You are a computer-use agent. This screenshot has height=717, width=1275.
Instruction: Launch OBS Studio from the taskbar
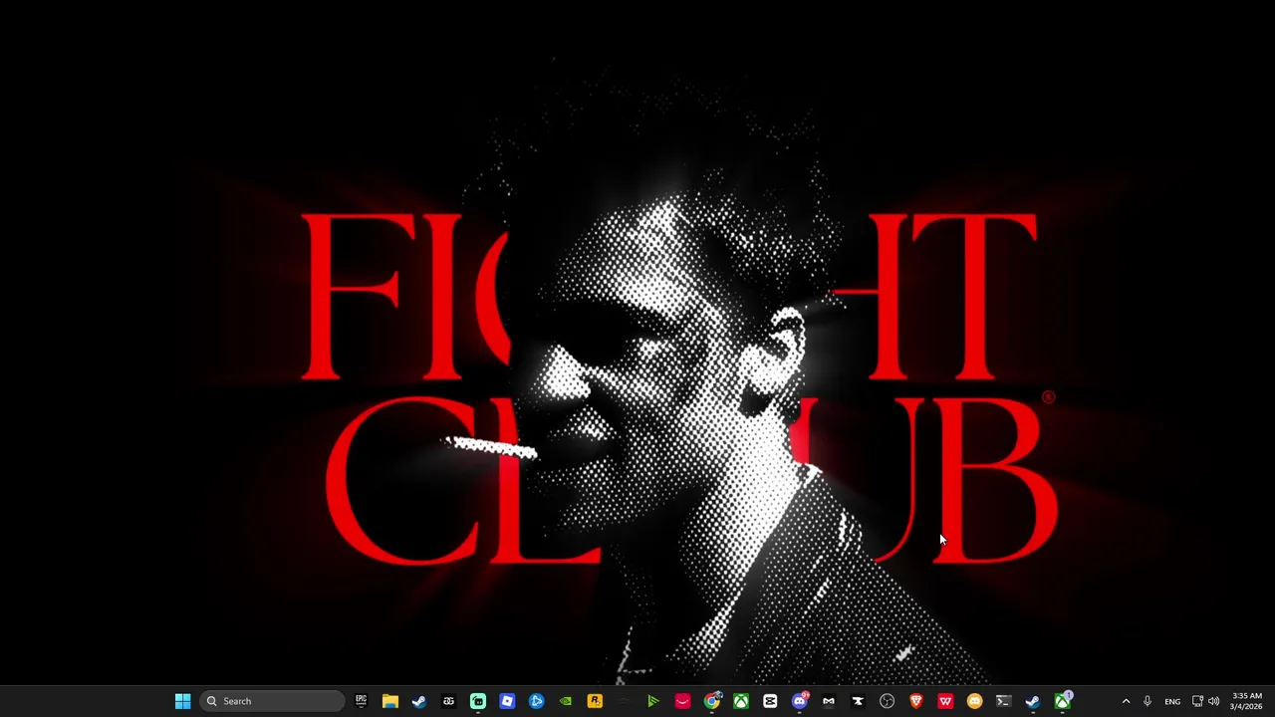click(x=887, y=701)
